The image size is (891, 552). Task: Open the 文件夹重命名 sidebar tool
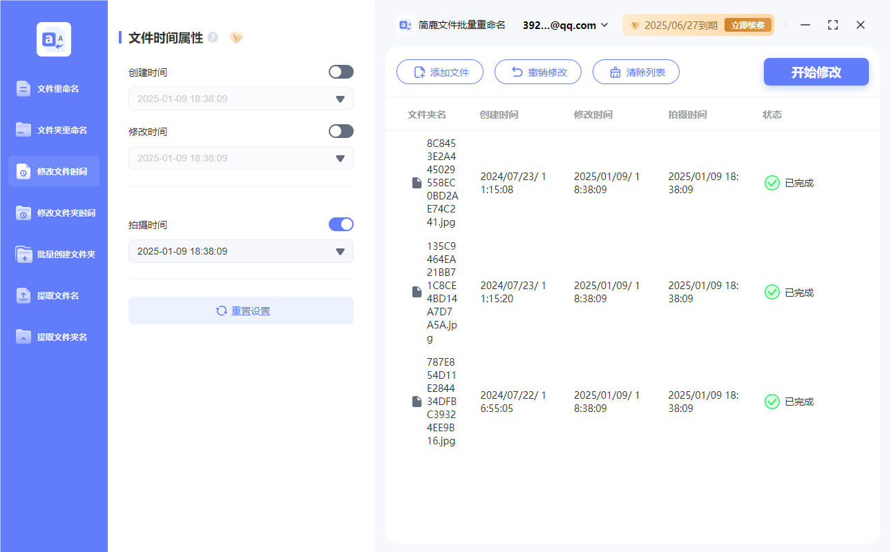[x=53, y=130]
